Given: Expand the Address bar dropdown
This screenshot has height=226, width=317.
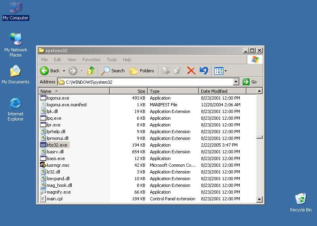Looking at the screenshot, I should (x=236, y=82).
